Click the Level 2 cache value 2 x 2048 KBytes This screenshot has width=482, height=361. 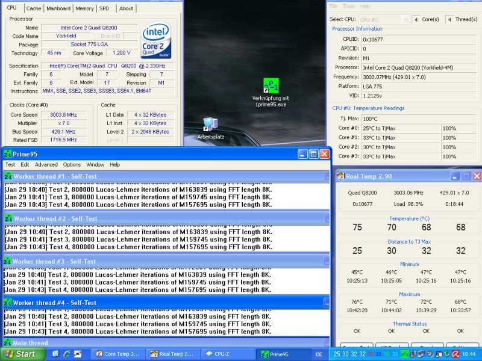(x=150, y=131)
